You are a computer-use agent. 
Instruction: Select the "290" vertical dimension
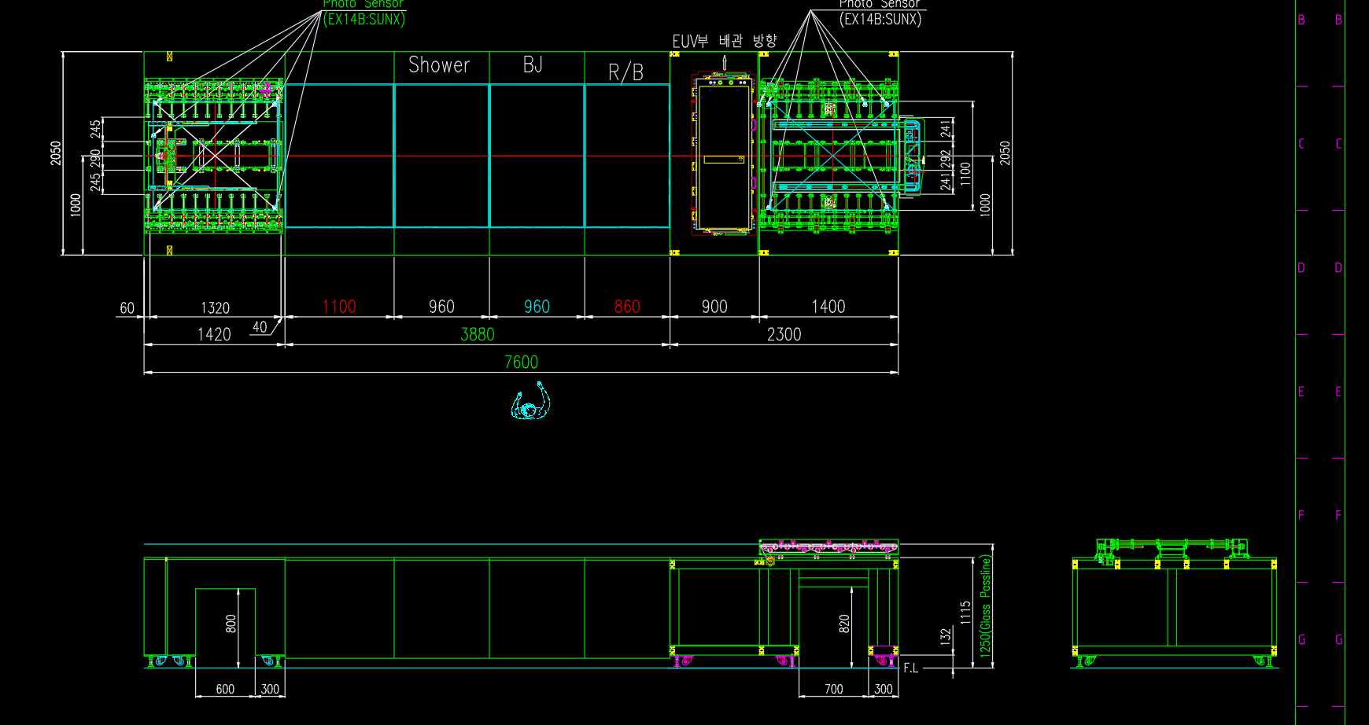point(95,158)
